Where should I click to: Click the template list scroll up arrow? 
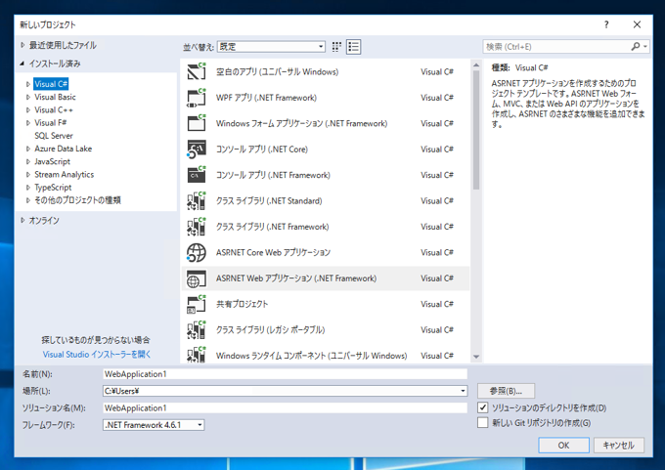click(x=476, y=65)
